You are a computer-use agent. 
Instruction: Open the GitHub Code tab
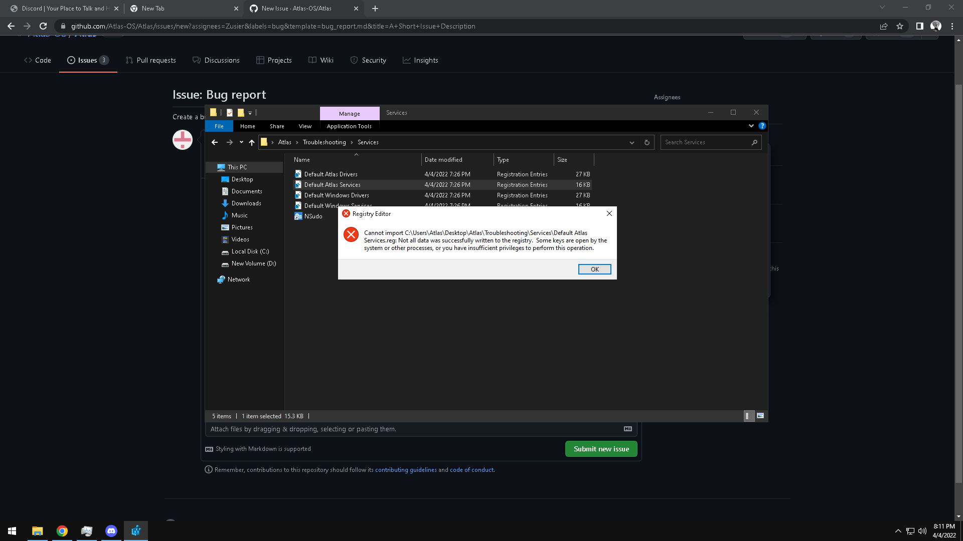(x=38, y=60)
